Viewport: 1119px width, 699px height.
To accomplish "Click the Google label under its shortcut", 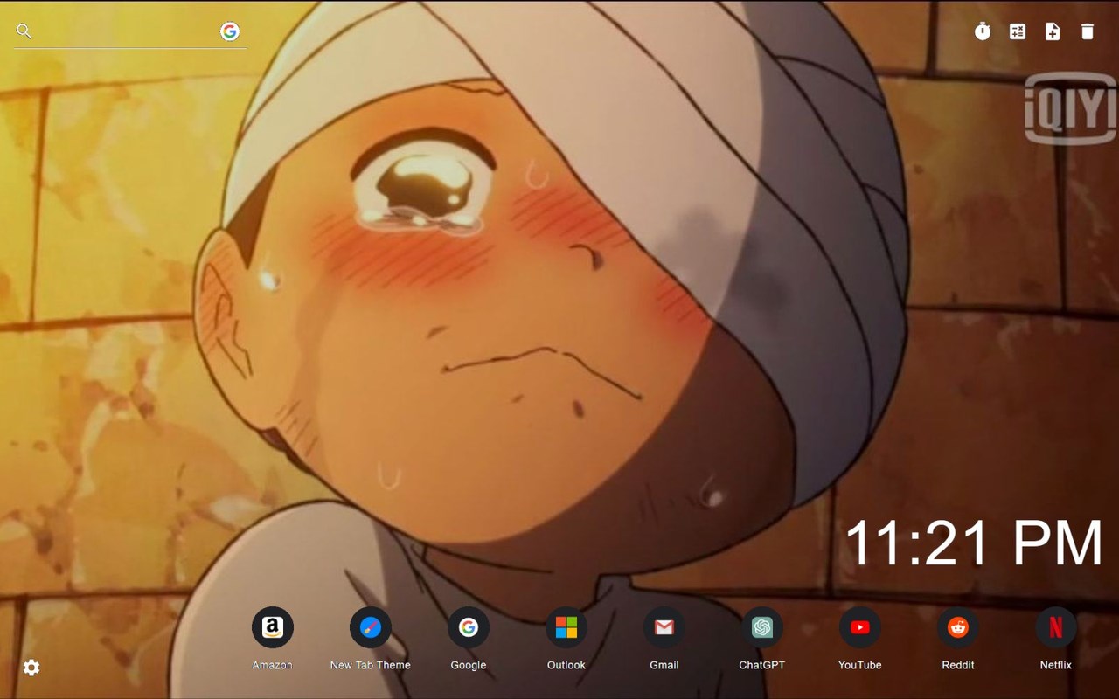I will pos(469,665).
